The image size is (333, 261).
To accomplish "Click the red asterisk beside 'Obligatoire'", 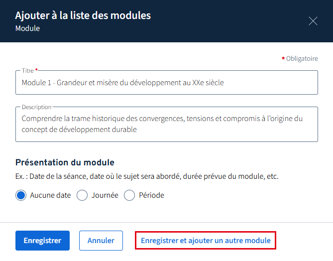I will [x=283, y=59].
